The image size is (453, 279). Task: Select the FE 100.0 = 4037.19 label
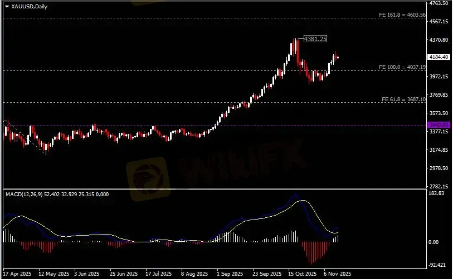click(402, 67)
